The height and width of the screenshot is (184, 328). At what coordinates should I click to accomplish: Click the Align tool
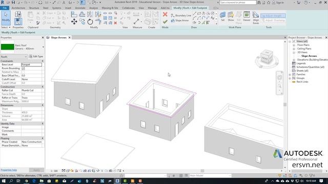pyautogui.click(x=74, y=14)
